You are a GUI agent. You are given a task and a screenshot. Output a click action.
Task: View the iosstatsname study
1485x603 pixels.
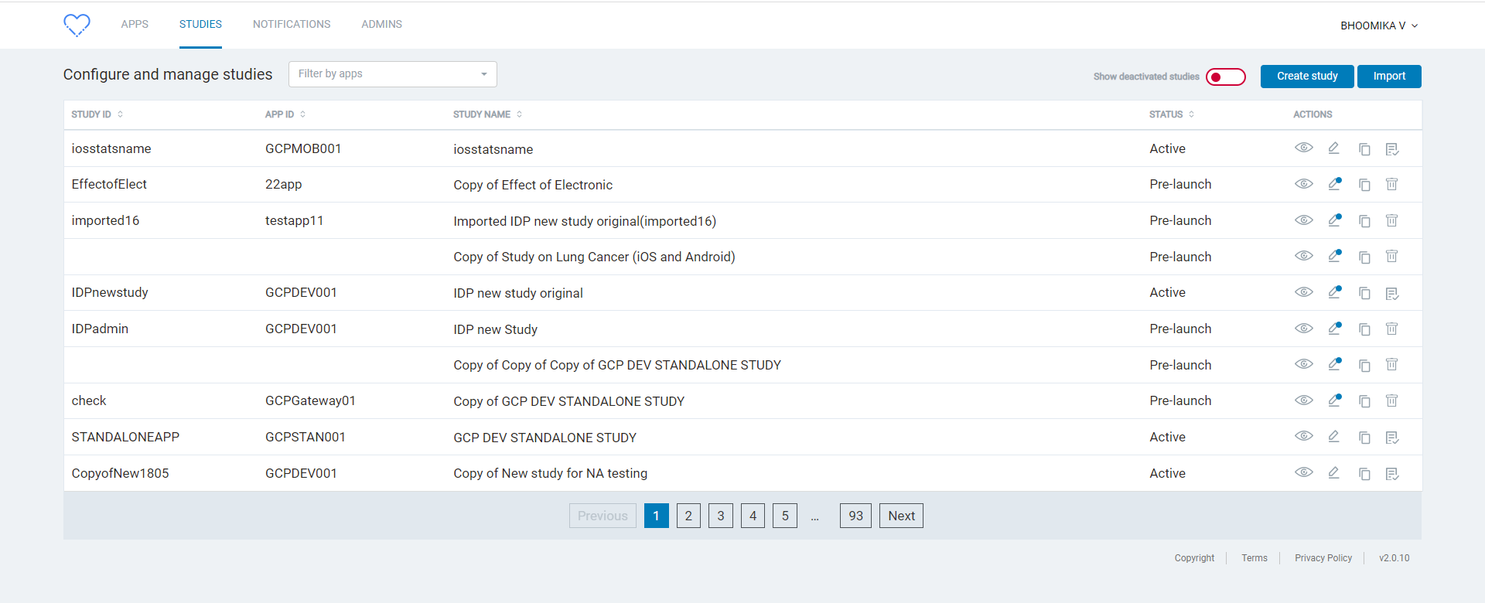[x=1304, y=148]
